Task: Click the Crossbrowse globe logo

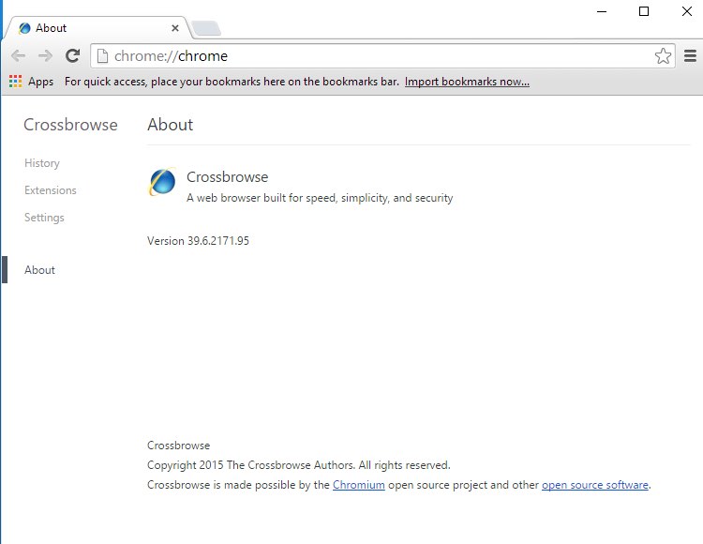Action: click(x=162, y=182)
